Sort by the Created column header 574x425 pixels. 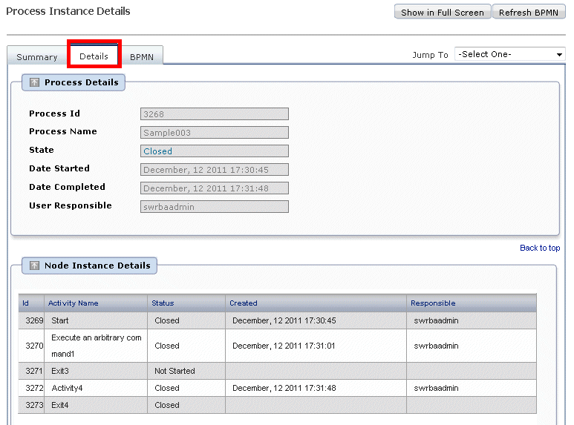[x=244, y=303]
